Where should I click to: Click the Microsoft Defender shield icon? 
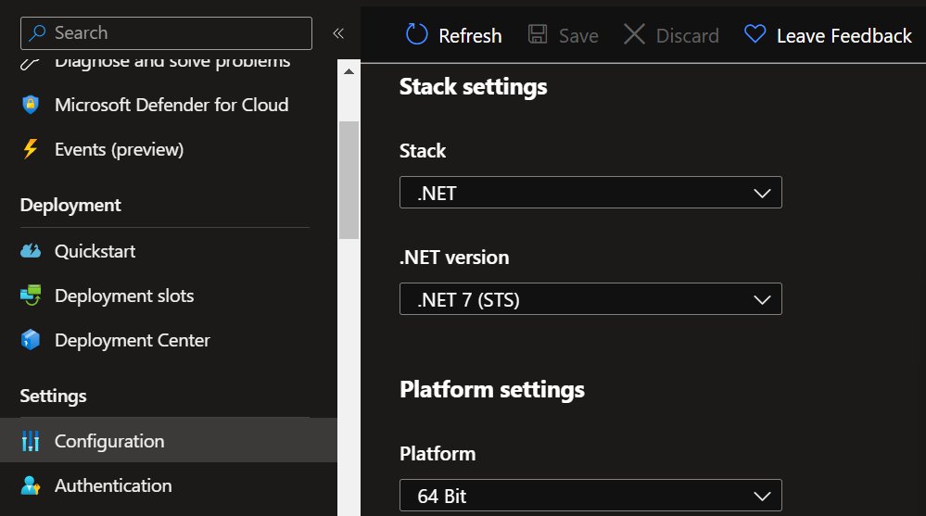[30, 105]
